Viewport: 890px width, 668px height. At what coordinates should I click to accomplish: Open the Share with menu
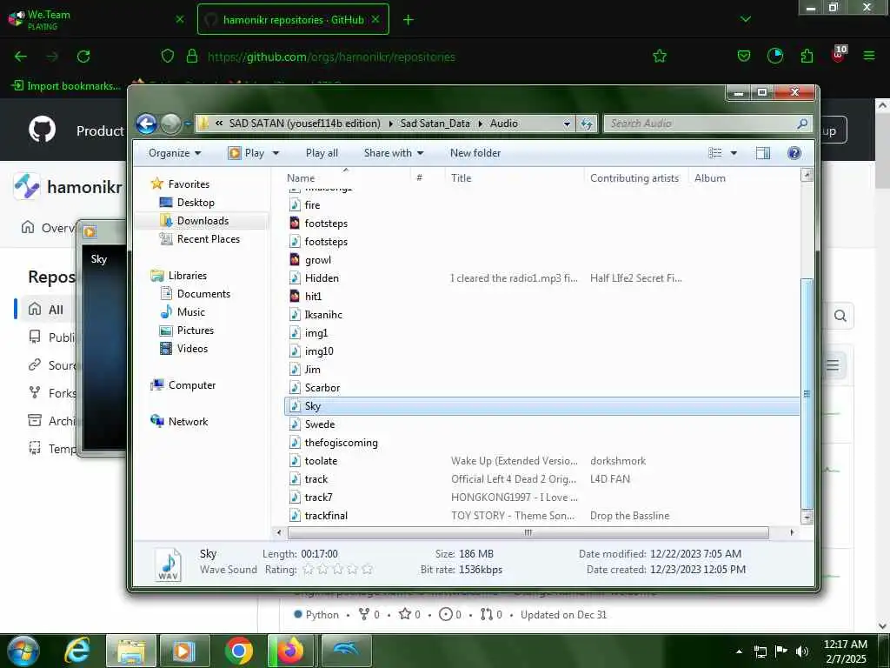pyautogui.click(x=394, y=153)
